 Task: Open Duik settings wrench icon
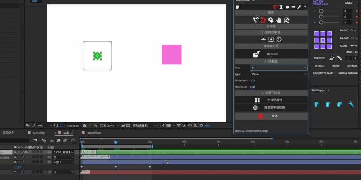(299, 7)
